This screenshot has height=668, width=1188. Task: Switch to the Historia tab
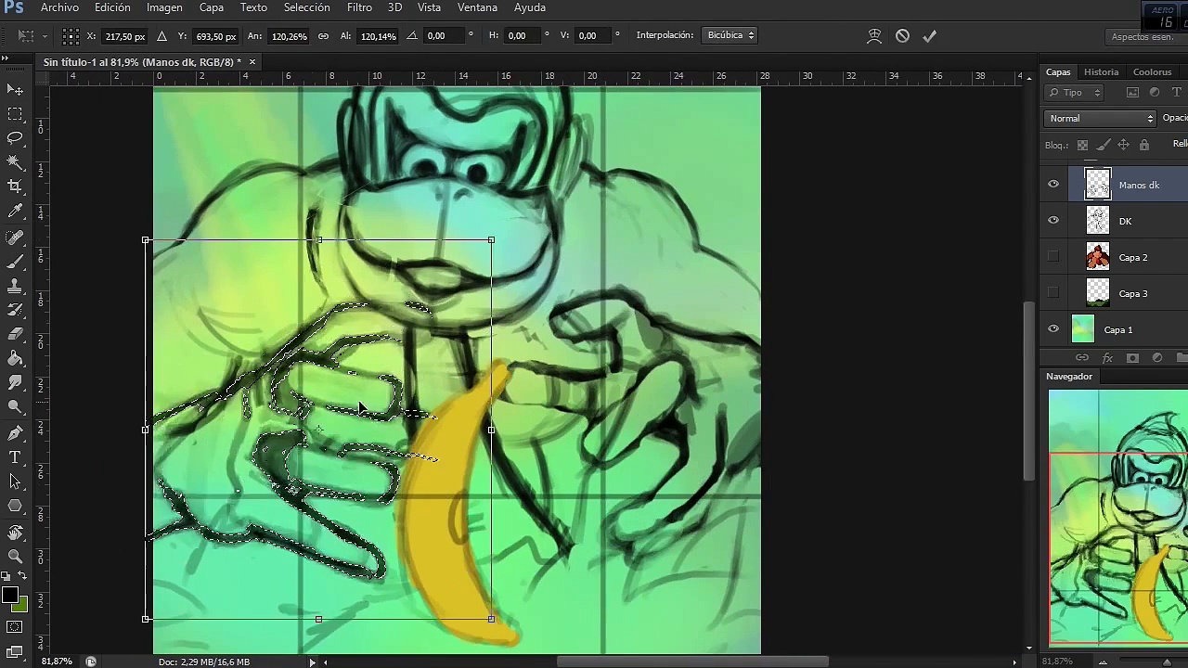[1101, 72]
